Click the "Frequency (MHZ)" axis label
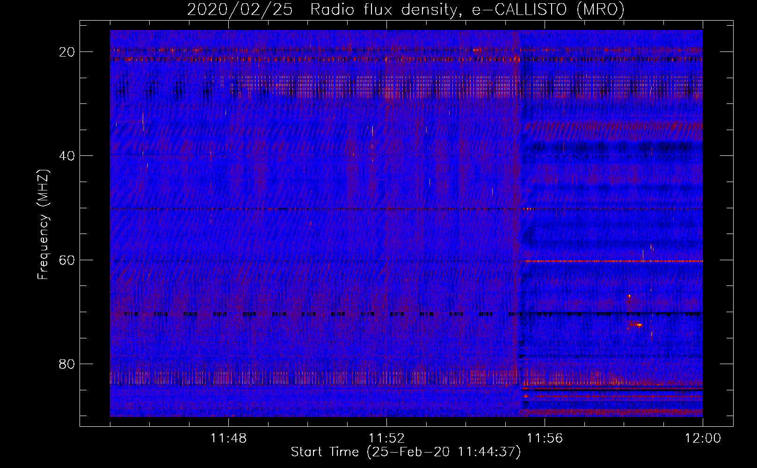Viewport: 757px width, 468px height. coord(43,225)
